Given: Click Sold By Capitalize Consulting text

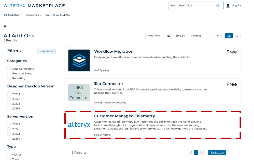Looking at the screenshot, I should [110, 102].
